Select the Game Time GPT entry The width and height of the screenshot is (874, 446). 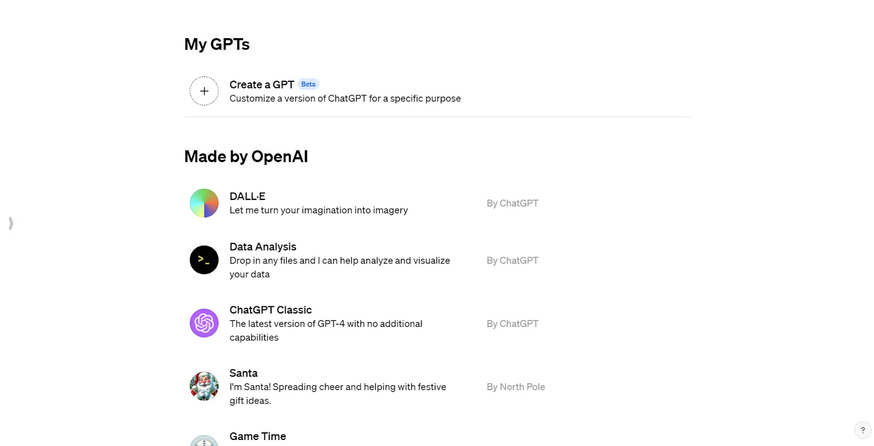click(257, 436)
